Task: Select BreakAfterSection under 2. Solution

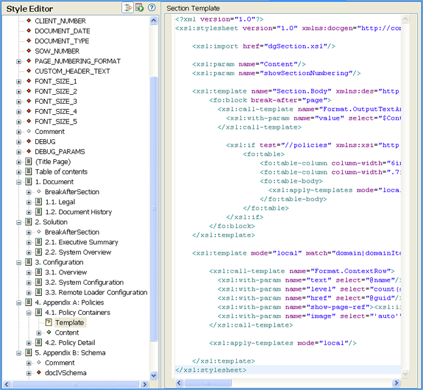Action: (x=72, y=232)
